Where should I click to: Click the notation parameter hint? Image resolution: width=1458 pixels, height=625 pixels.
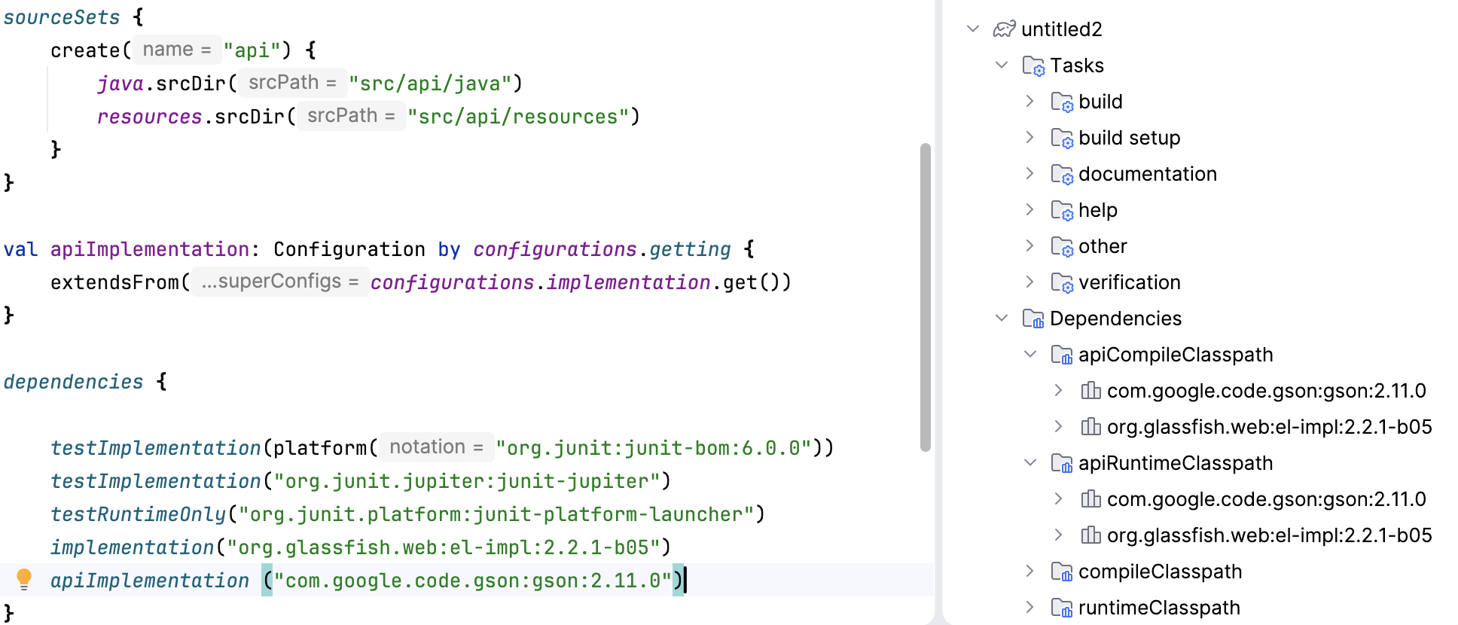[x=437, y=447]
